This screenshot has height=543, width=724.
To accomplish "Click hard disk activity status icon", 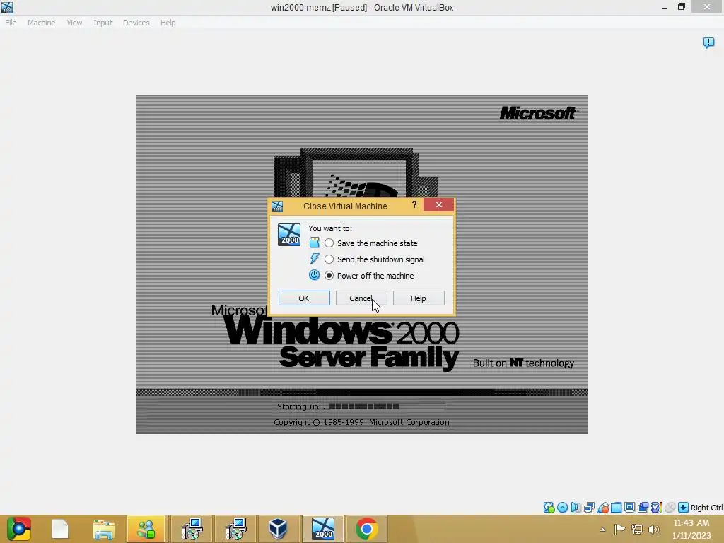I will [x=549, y=508].
